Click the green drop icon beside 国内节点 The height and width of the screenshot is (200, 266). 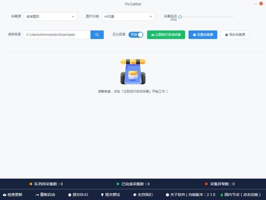[222, 195]
